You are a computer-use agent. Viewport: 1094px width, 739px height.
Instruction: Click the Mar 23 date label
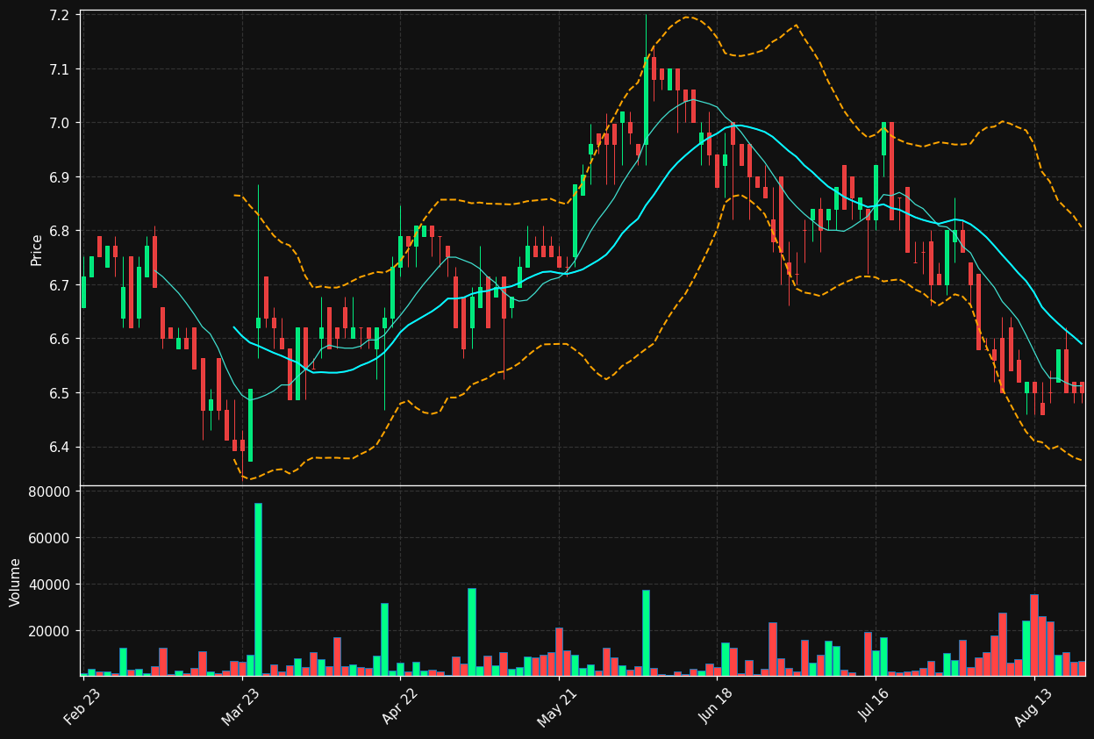tap(240, 707)
